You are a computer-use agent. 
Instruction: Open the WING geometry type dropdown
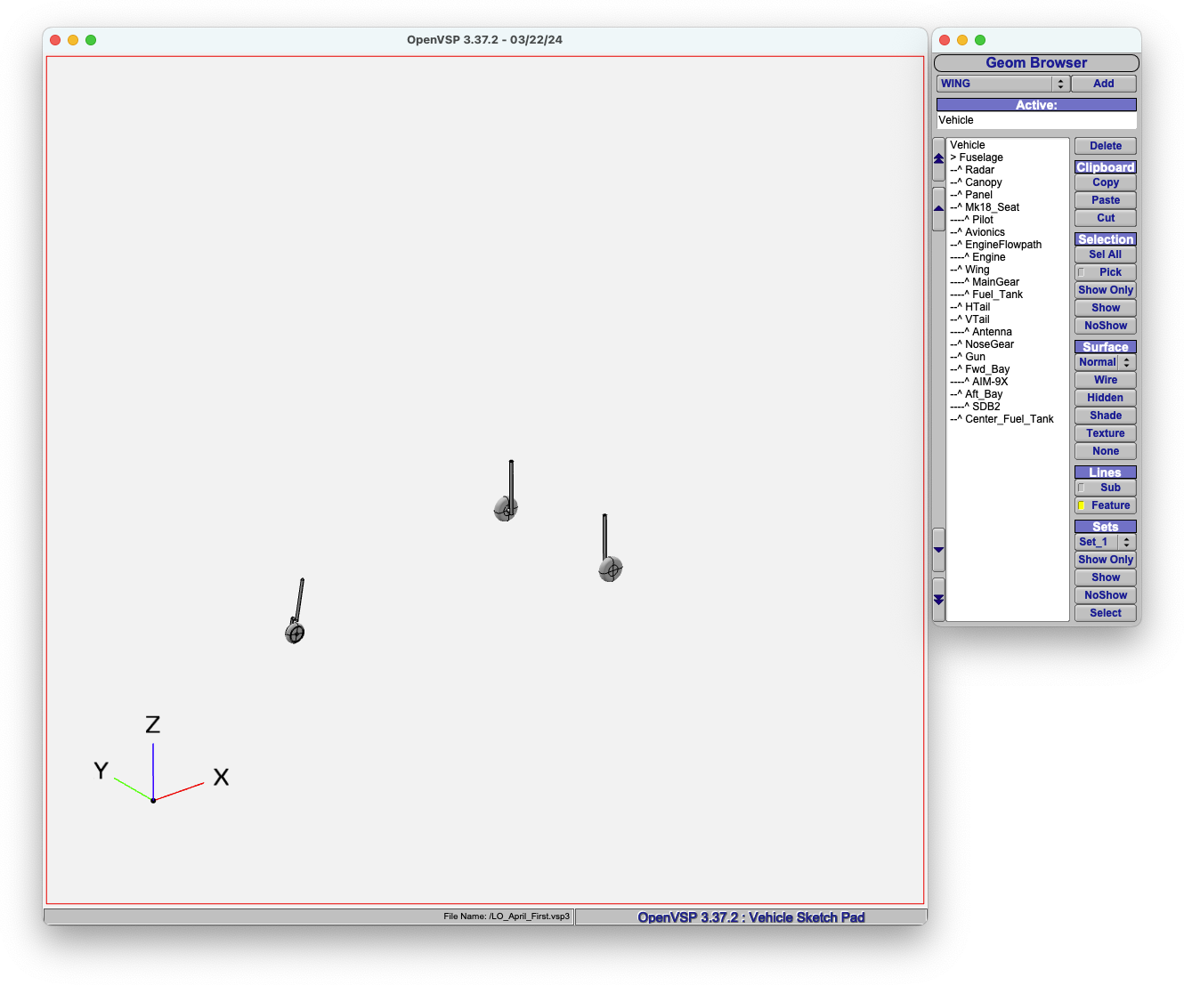[1002, 84]
